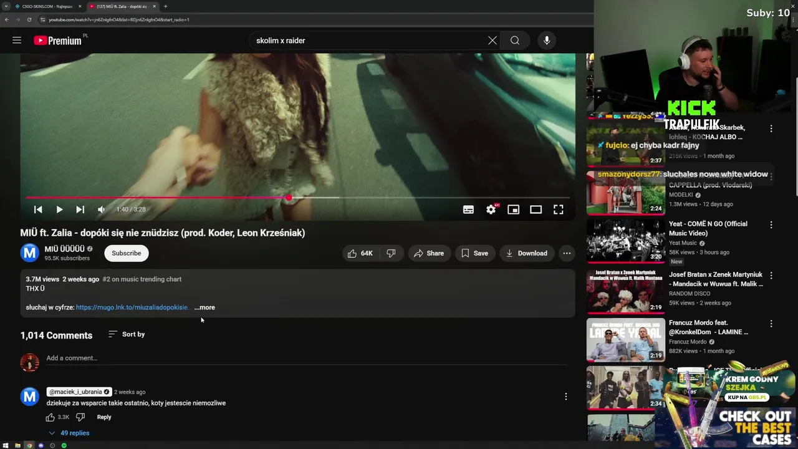
Task: Open Chrome in the taskbar
Action: 29,445
